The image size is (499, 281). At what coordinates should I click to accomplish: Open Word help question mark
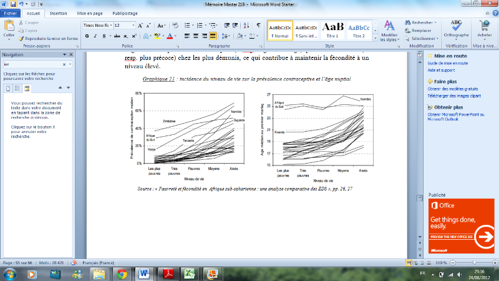pos(495,13)
